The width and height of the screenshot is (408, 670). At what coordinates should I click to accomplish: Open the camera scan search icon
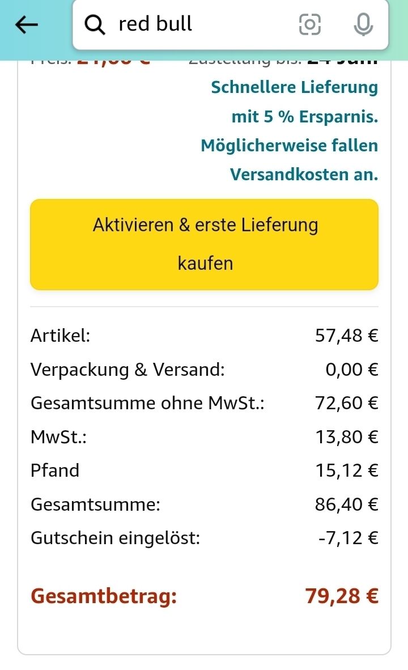click(x=309, y=24)
